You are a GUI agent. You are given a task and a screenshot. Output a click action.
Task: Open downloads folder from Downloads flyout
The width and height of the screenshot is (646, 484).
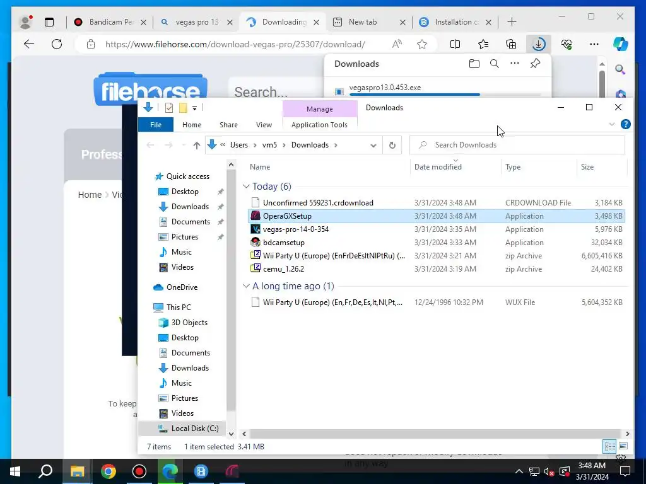474,64
